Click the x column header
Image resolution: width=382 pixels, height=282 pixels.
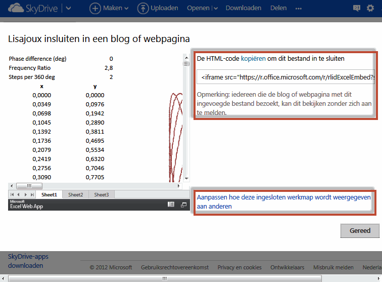tap(41, 87)
